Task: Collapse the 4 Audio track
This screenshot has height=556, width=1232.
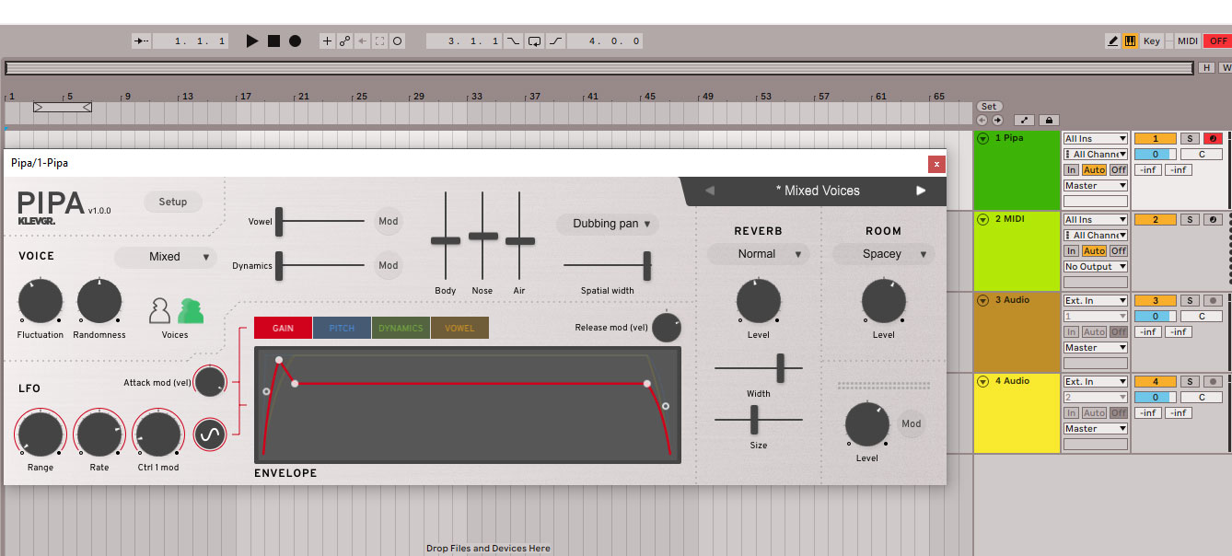Action: click(983, 382)
